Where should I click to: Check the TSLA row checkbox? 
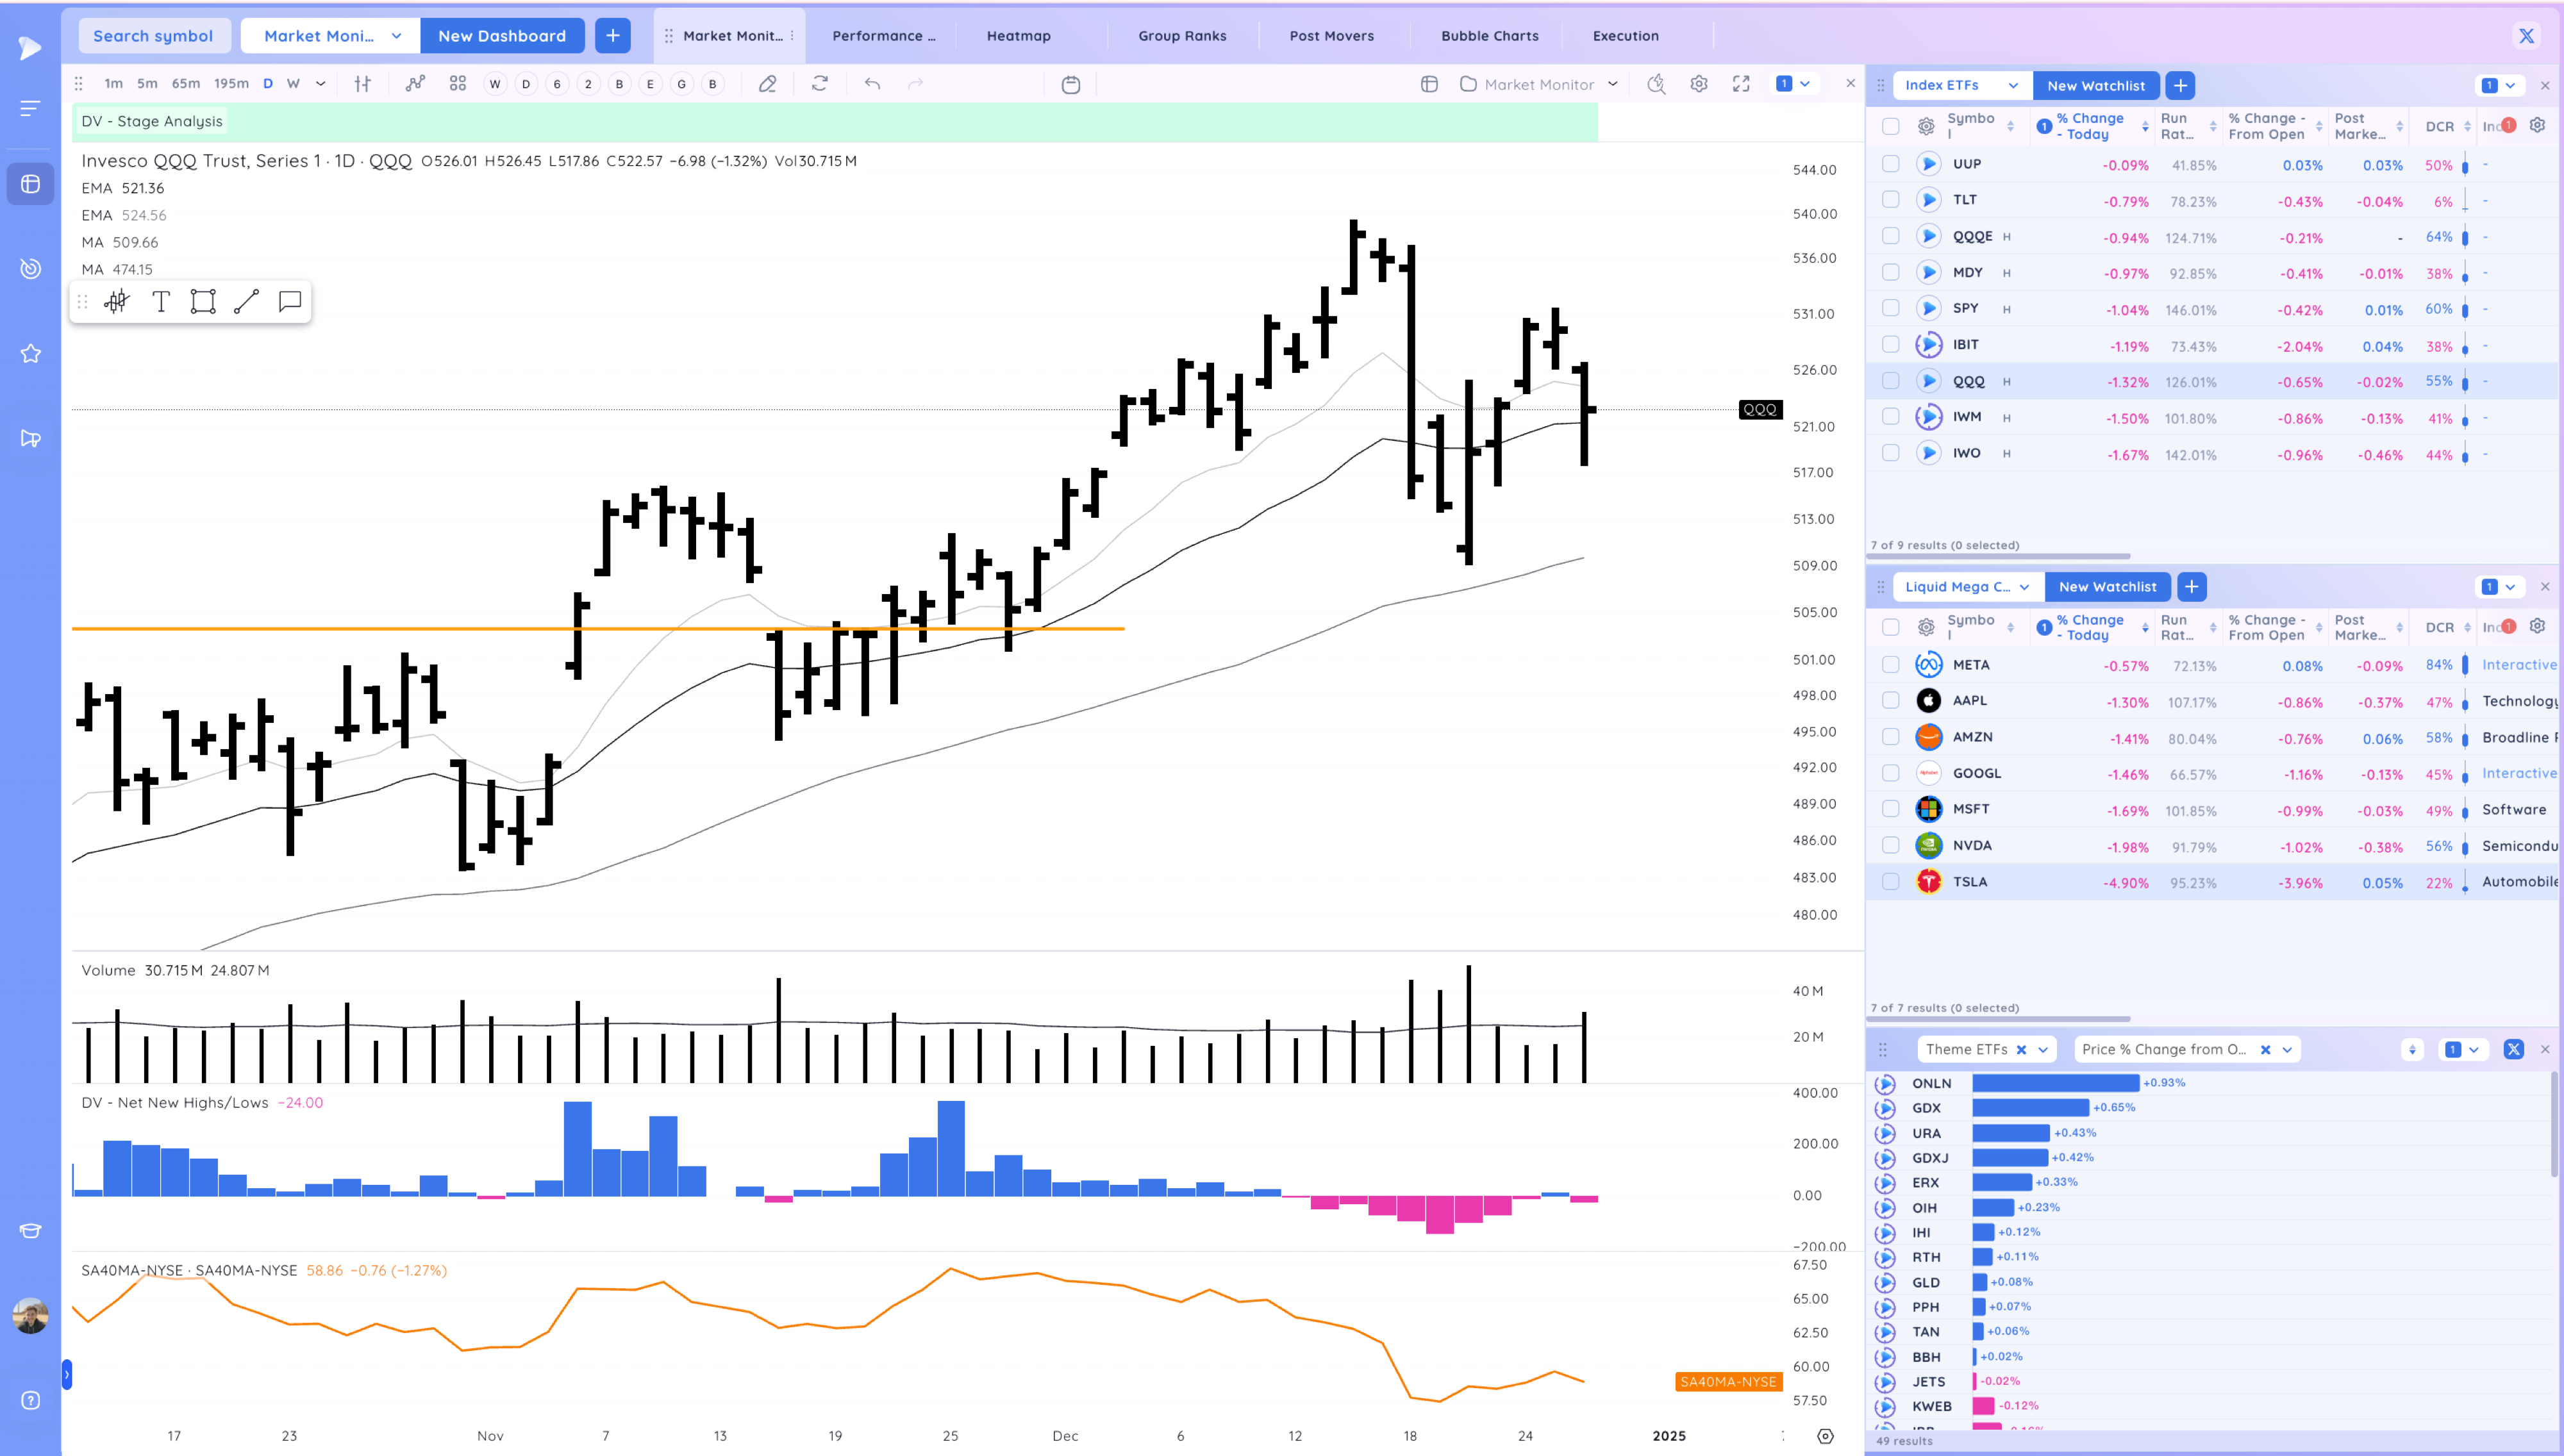[1890, 881]
